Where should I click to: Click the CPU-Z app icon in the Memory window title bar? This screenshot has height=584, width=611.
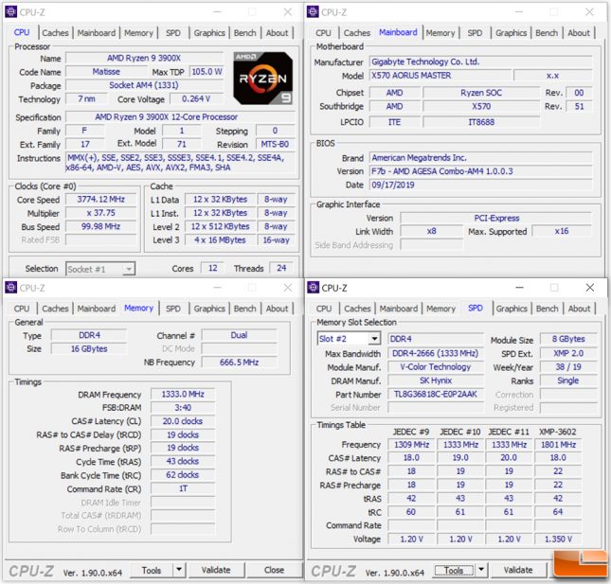[10, 288]
